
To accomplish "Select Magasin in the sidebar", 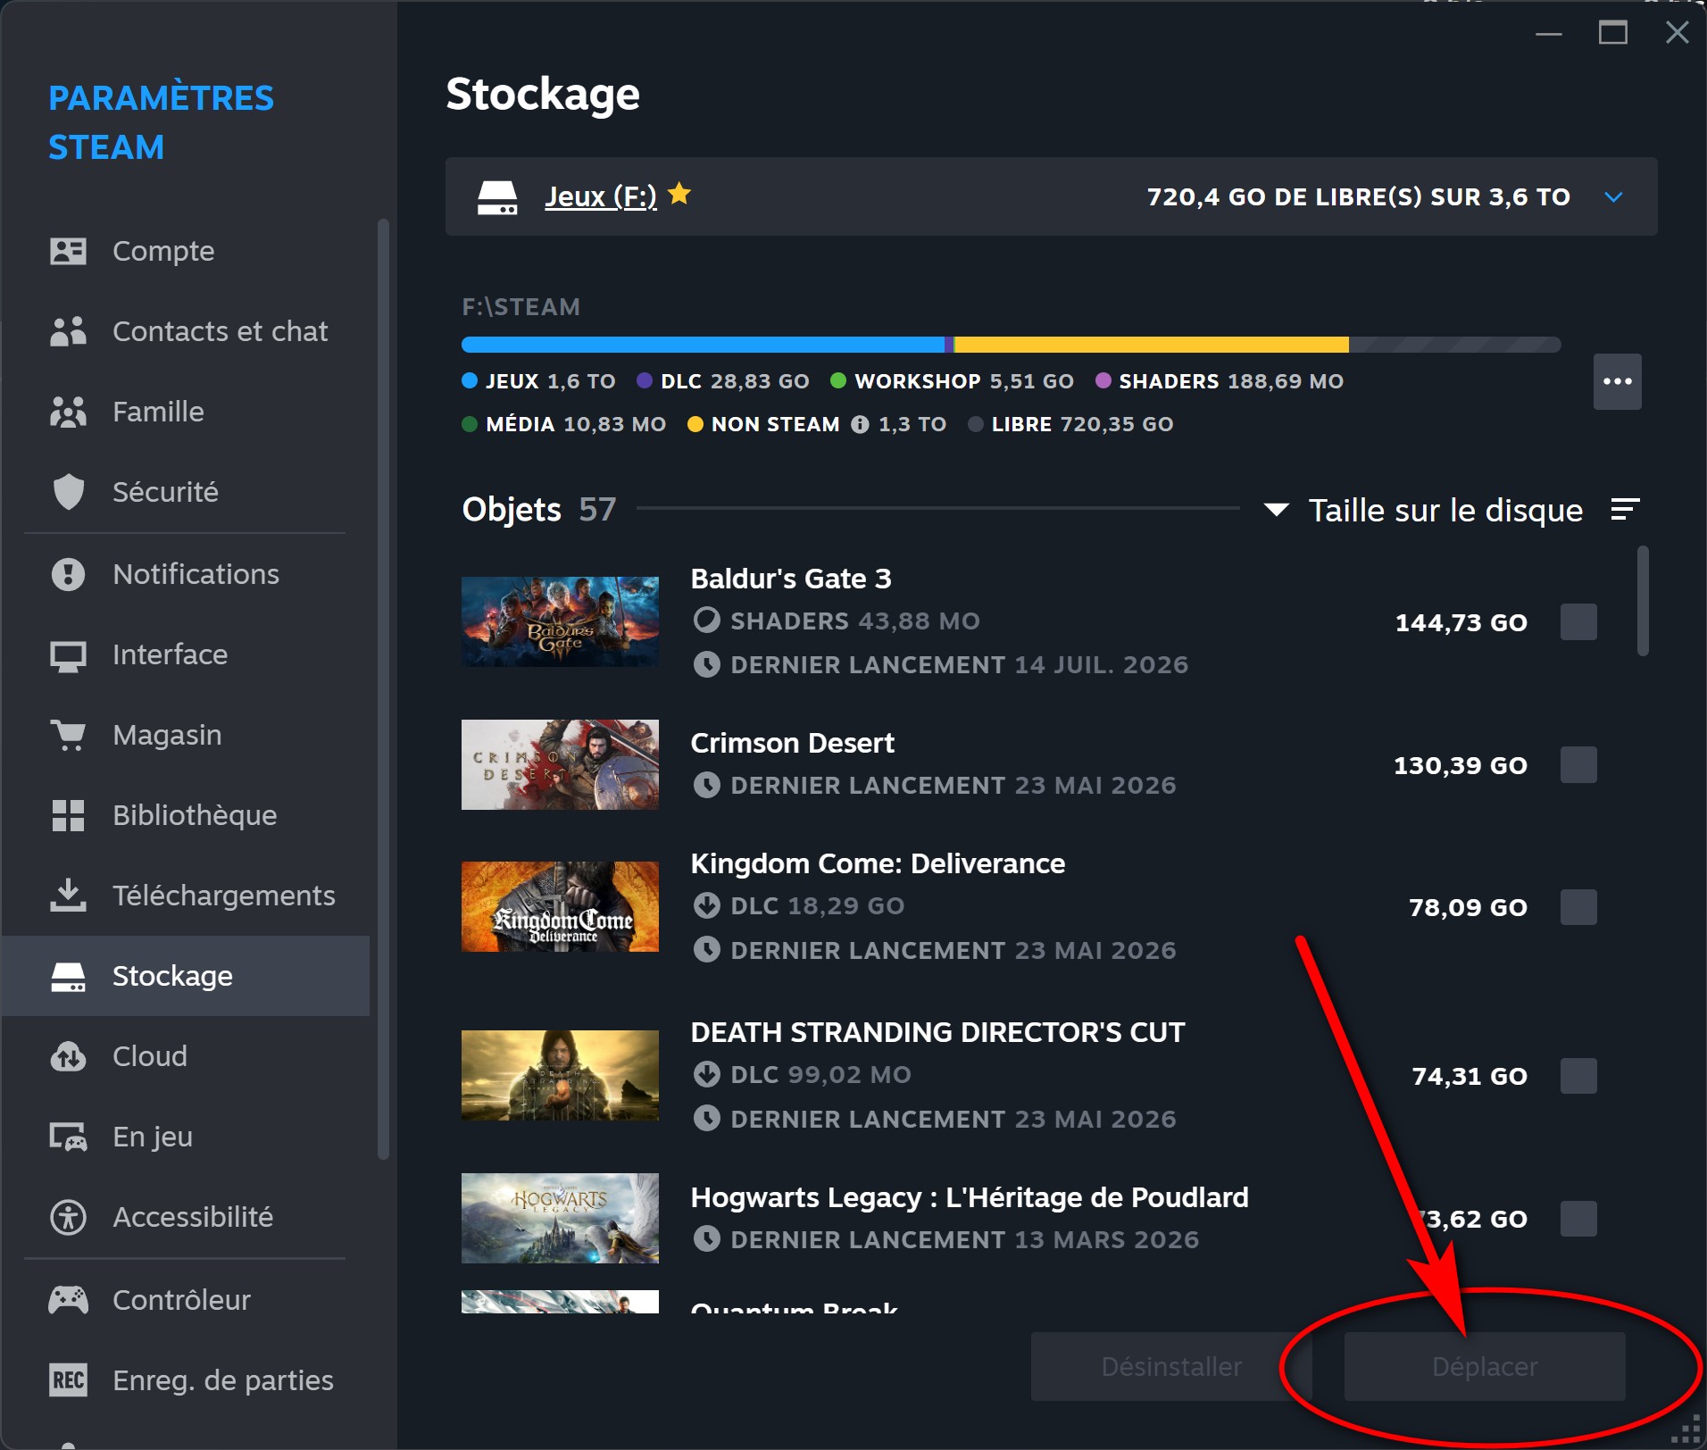I will click(186, 735).
